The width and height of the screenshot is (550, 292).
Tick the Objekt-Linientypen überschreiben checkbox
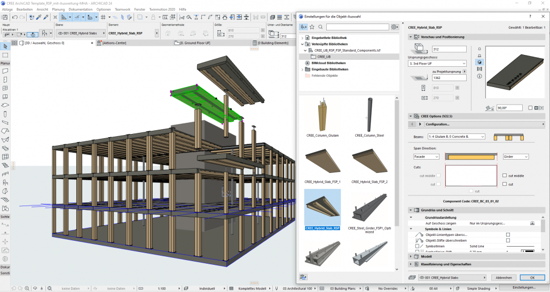point(507,234)
